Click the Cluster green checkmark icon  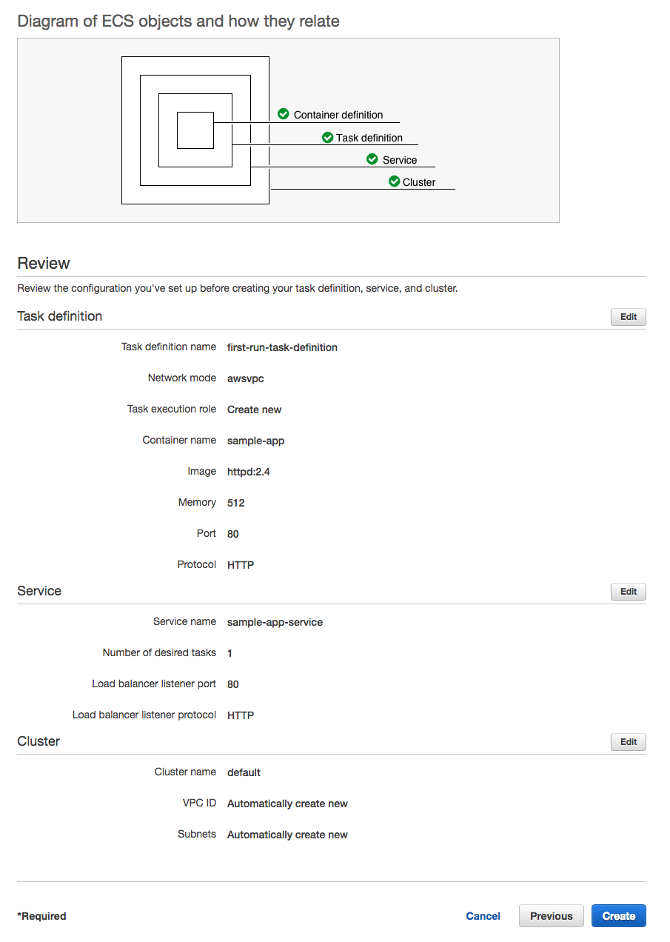tap(394, 181)
